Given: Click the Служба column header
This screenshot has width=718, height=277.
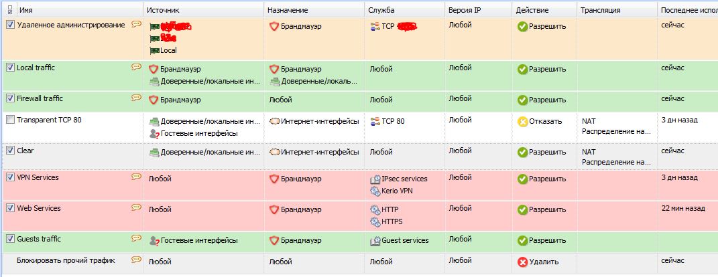Looking at the screenshot, I should coord(381,11).
